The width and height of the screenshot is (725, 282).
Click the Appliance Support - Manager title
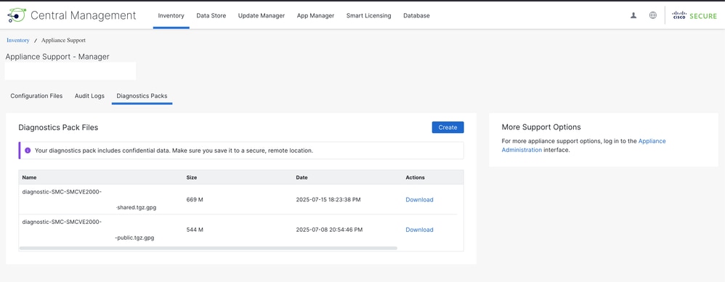[x=57, y=57]
